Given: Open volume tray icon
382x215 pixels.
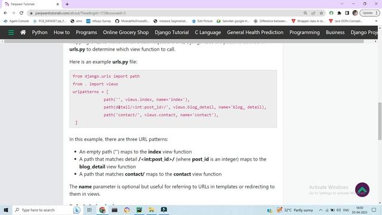Looking at the screenshot, I should point(338,210).
